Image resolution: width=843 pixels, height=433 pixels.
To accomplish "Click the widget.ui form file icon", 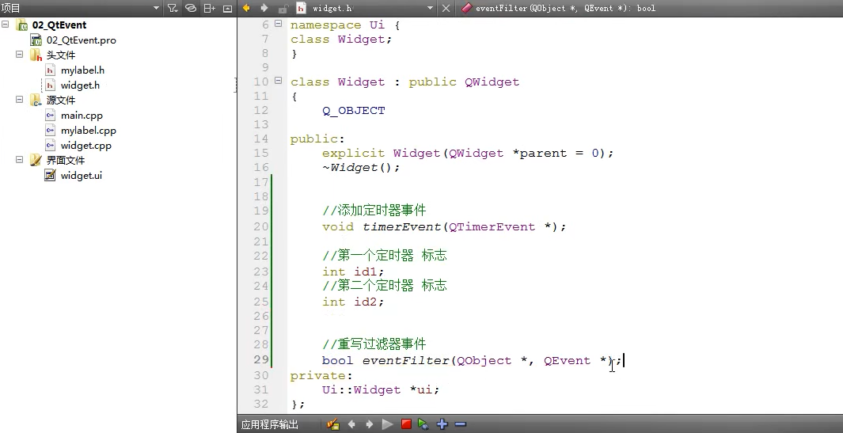I will tap(50, 176).
